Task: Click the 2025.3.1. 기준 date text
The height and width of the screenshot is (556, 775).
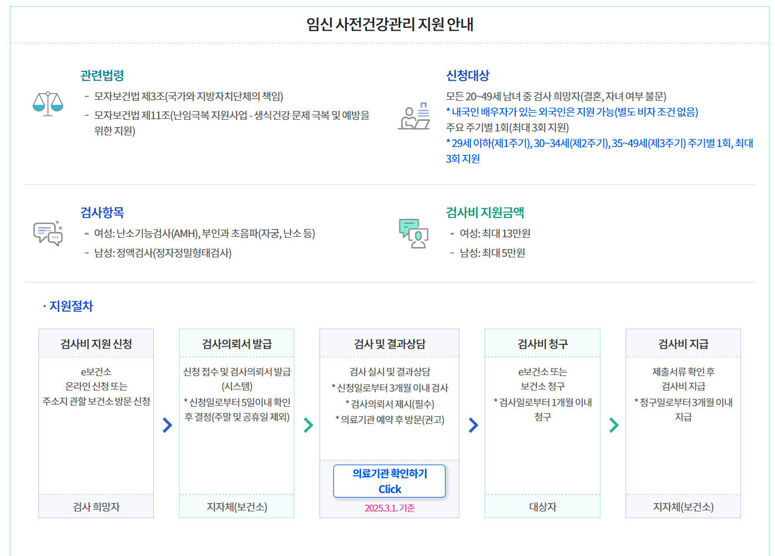Action: pyautogui.click(x=390, y=508)
